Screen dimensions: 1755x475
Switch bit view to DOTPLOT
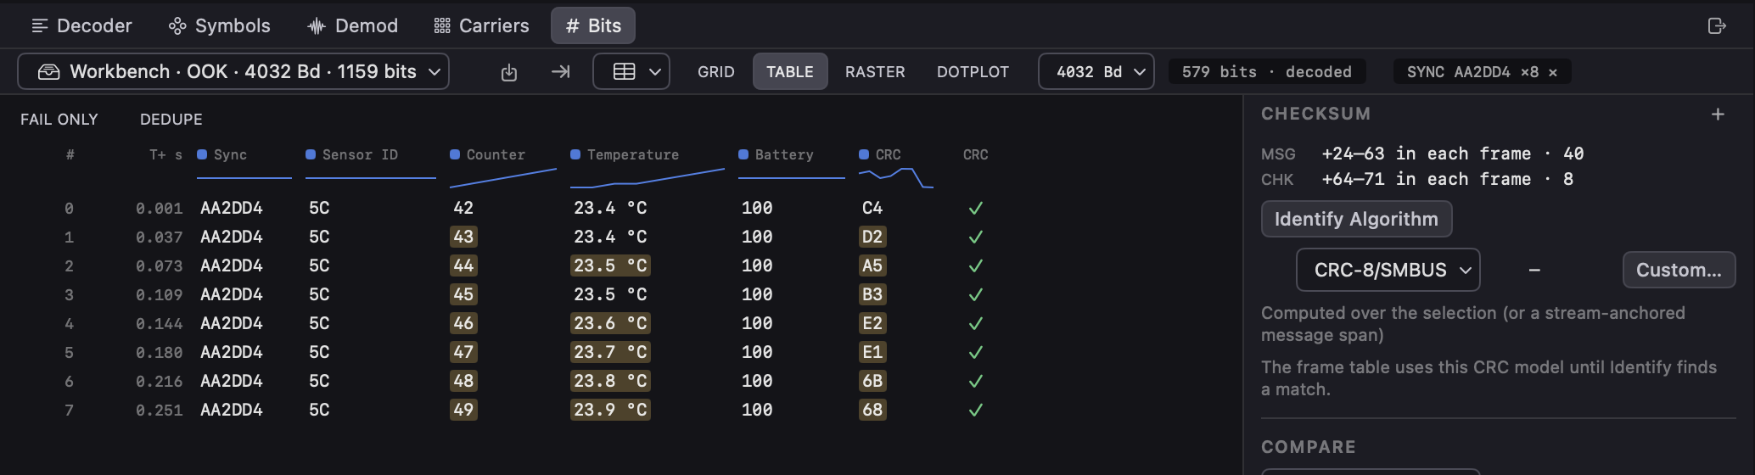point(973,72)
